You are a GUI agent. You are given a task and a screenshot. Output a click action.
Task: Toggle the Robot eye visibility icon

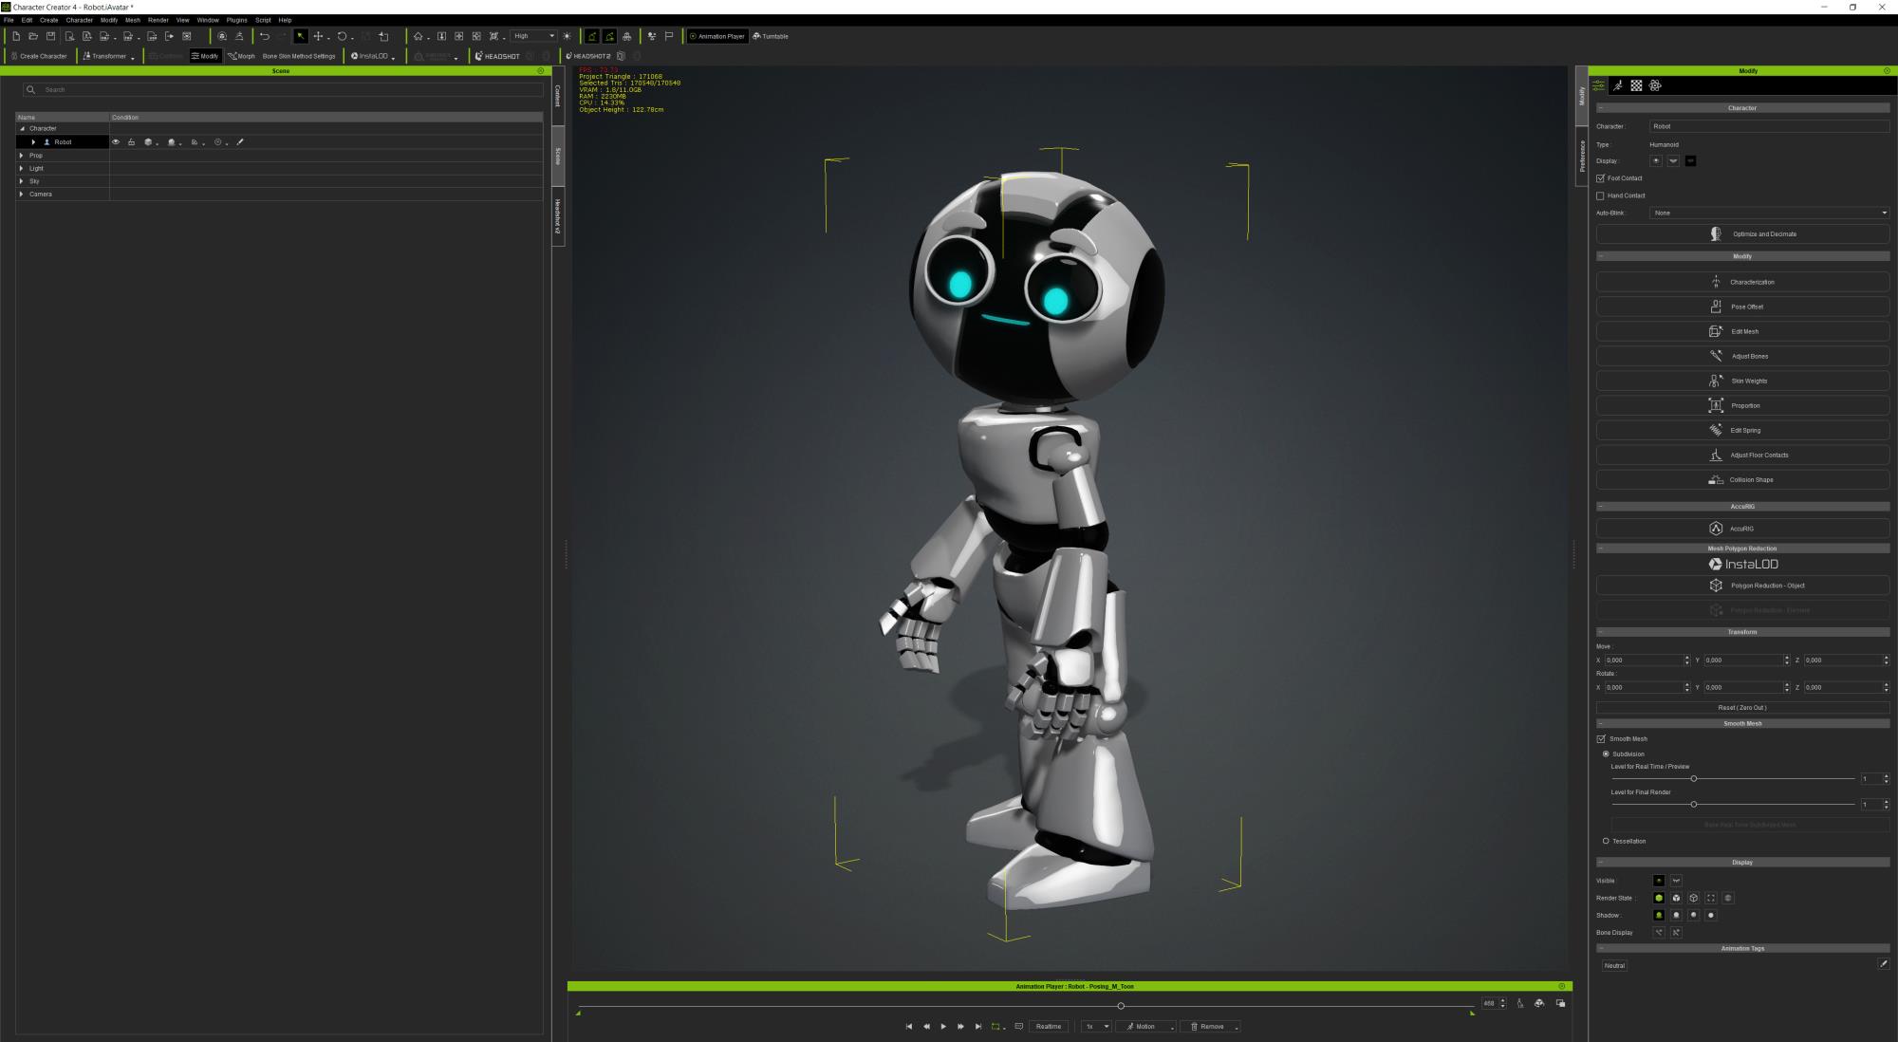point(116,142)
